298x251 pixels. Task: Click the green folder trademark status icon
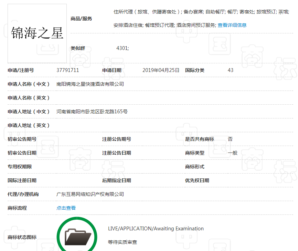pyautogui.click(x=78, y=236)
